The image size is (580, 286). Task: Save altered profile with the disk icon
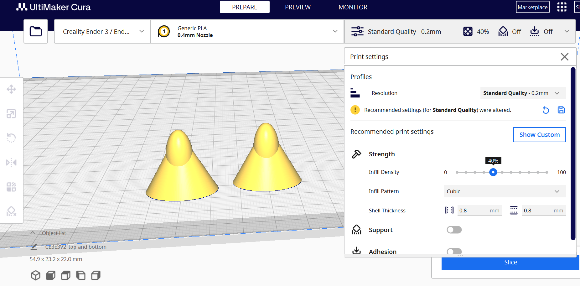coord(561,110)
